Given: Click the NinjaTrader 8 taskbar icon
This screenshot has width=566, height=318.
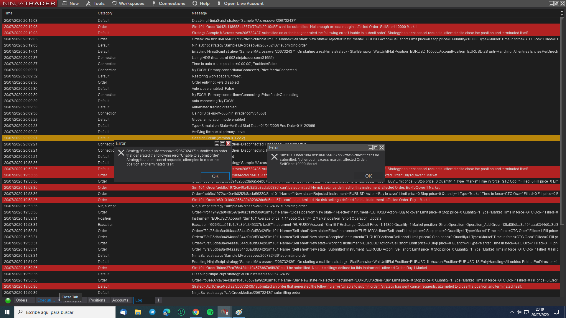Looking at the screenshot, I should tap(225, 312).
